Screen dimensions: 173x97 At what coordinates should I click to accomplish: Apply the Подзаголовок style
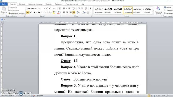(x=137, y=11)
